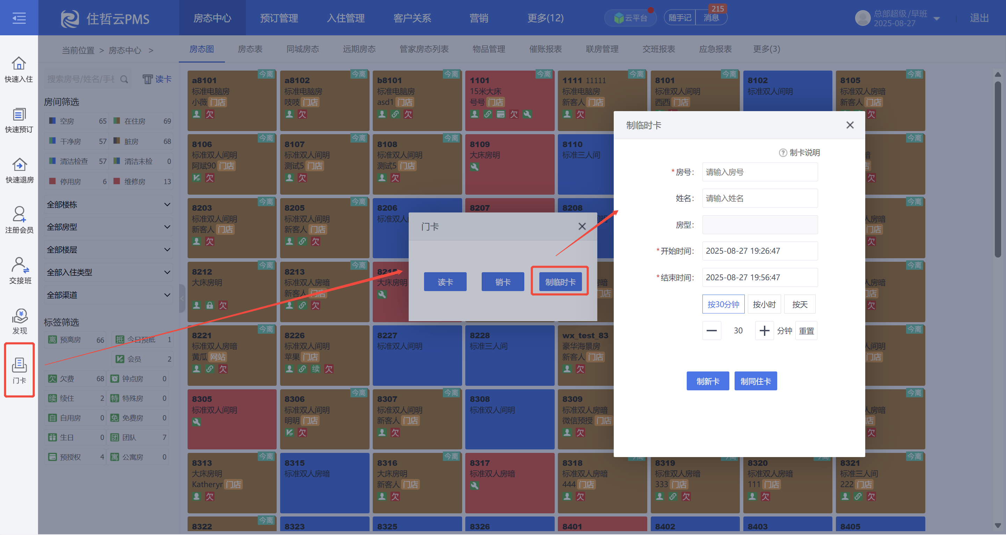This screenshot has width=1006, height=535.
Task: Click 制卡说明 help question icon
Action: tap(782, 153)
